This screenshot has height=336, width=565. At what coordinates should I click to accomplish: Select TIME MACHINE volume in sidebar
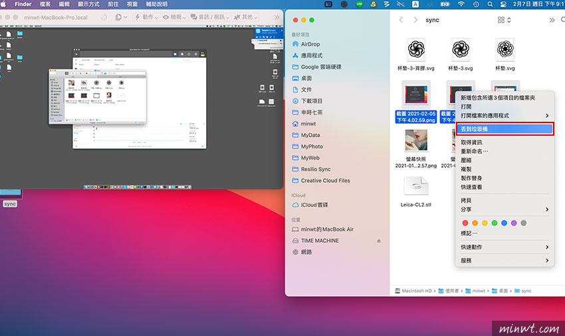coord(316,240)
